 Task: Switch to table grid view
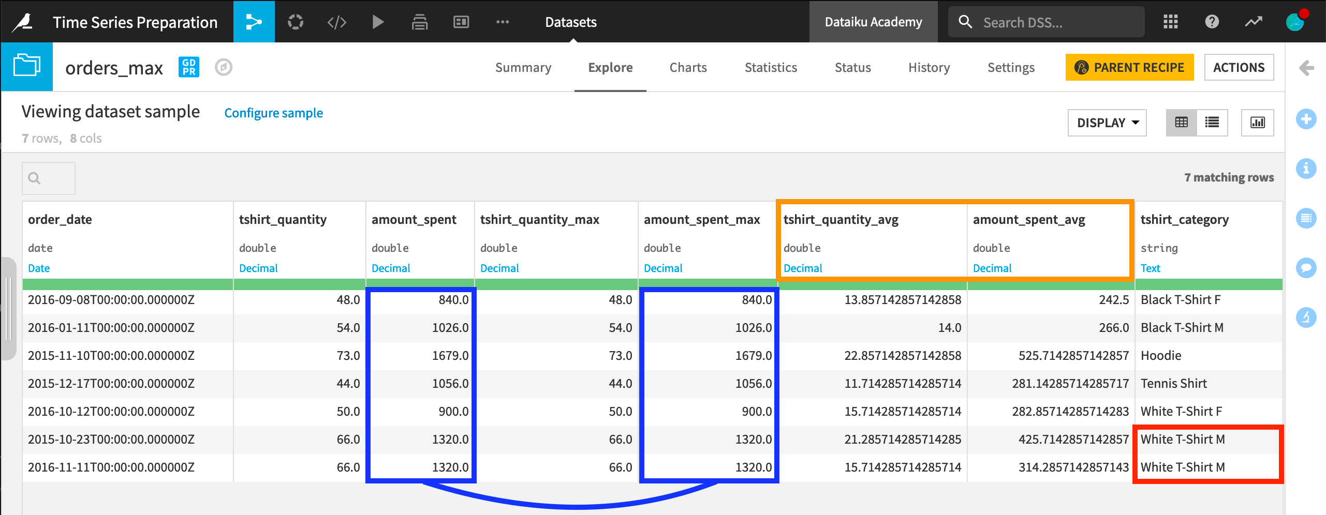coord(1181,123)
